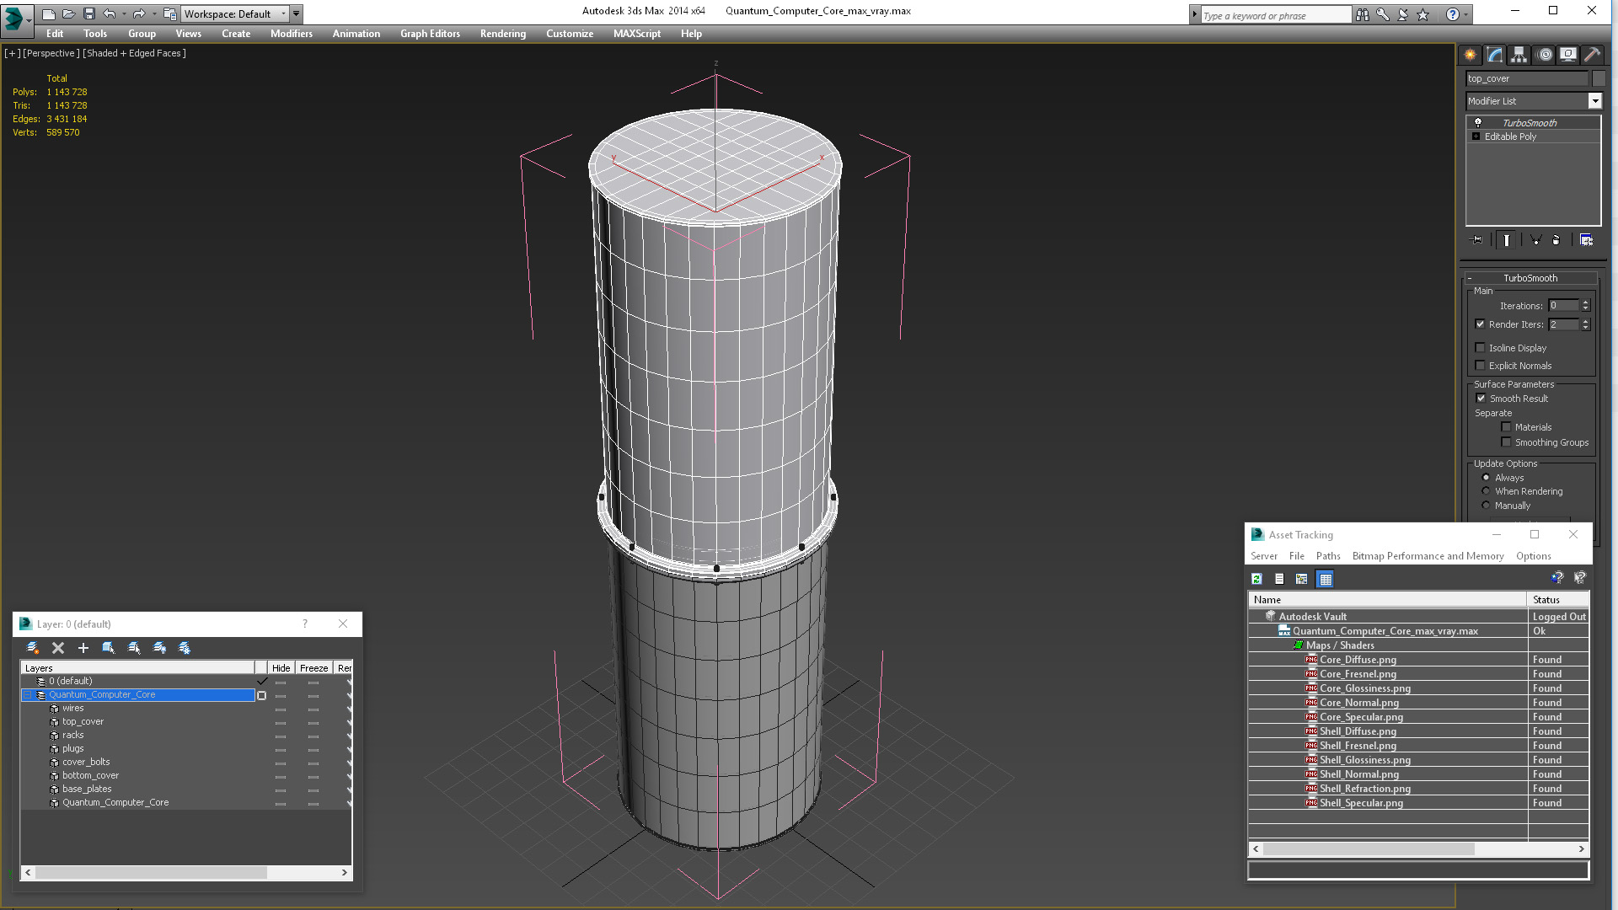Uncheck Smooth Result checkbox
Screen dimensions: 1618x910
(x=1481, y=399)
